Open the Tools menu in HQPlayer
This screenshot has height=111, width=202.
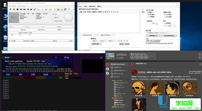point(19,6)
